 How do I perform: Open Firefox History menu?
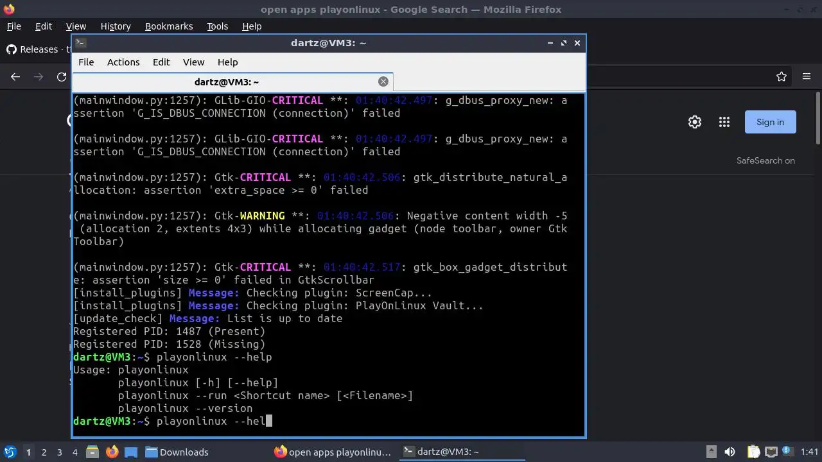click(x=116, y=26)
